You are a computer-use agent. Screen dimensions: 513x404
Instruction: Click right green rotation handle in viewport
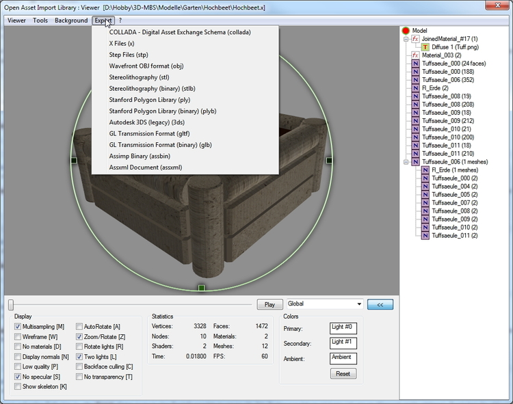329,160
